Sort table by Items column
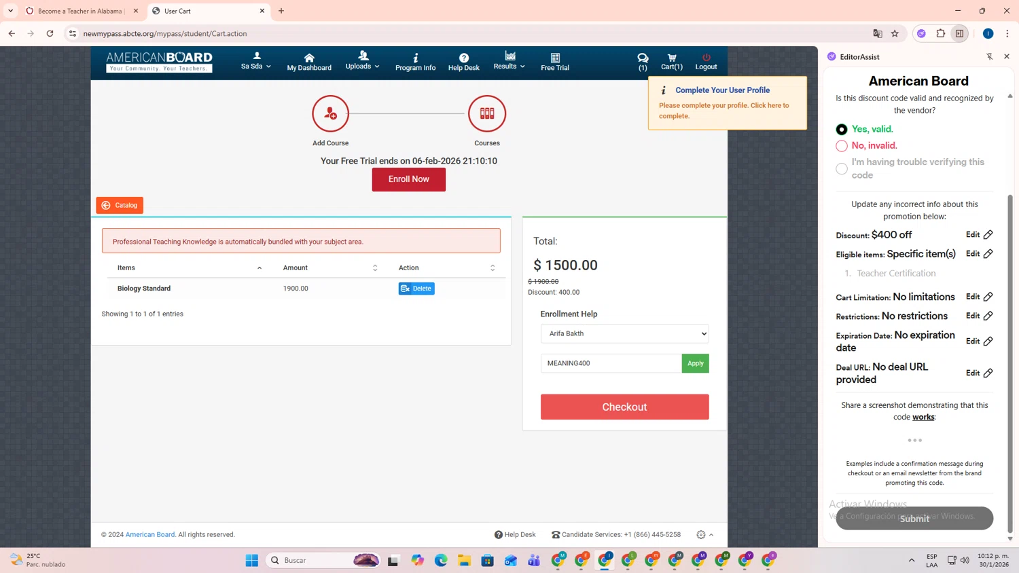The height and width of the screenshot is (573, 1019). coord(190,267)
